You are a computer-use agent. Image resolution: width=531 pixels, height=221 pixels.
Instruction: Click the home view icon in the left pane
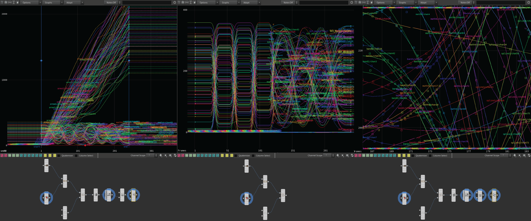[18, 2]
